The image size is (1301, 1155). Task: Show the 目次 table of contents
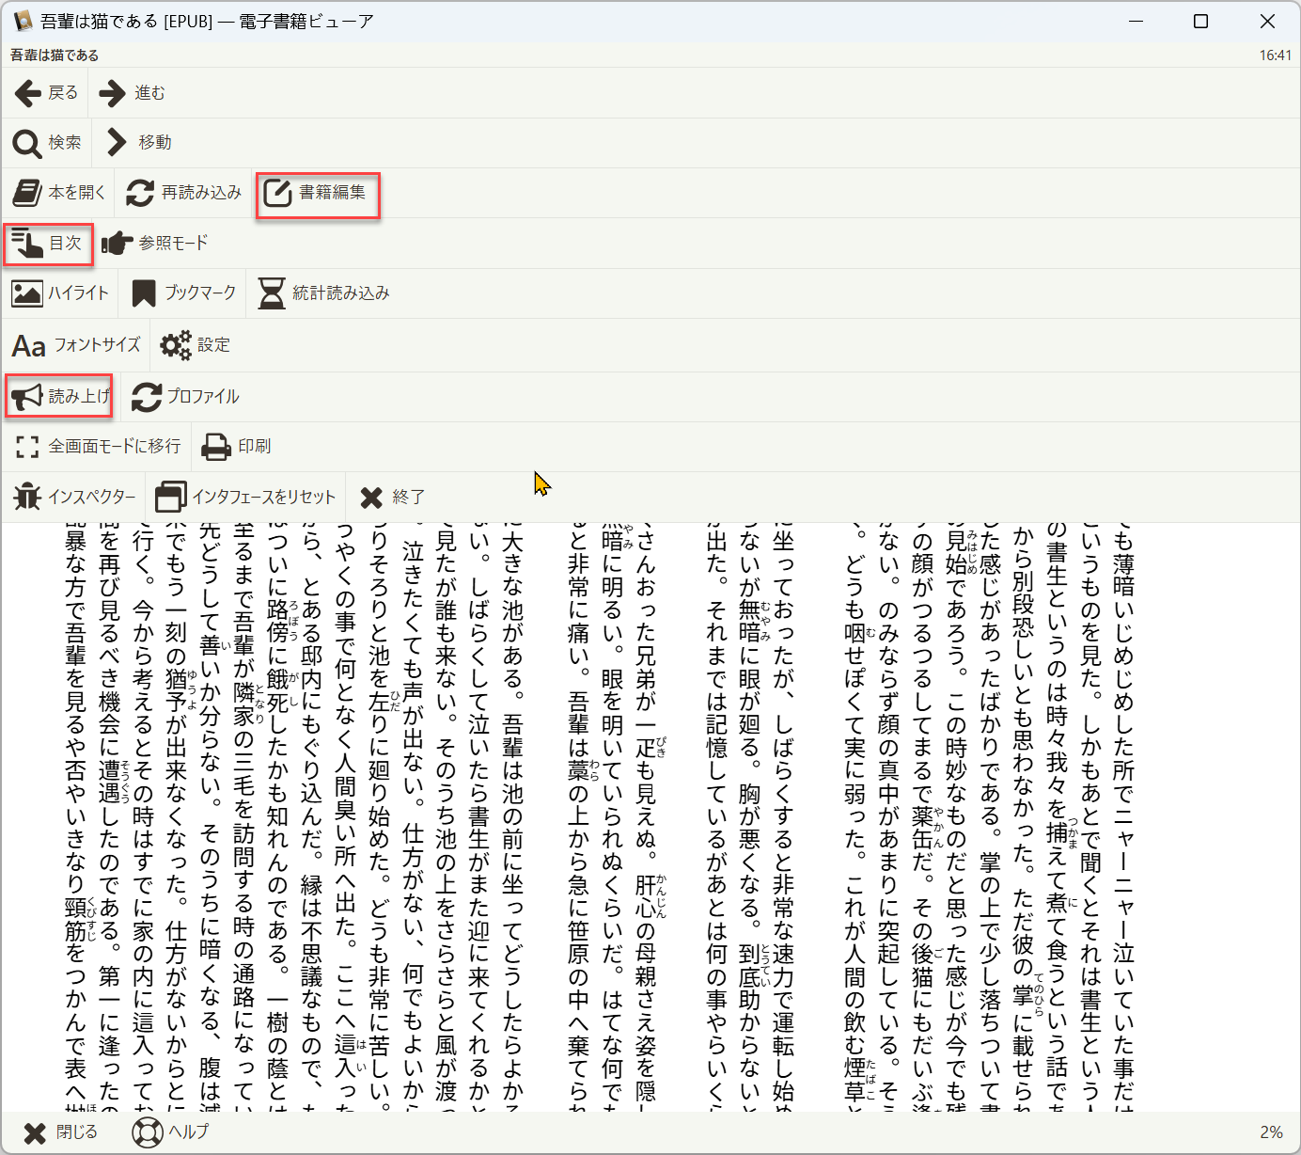(x=47, y=243)
